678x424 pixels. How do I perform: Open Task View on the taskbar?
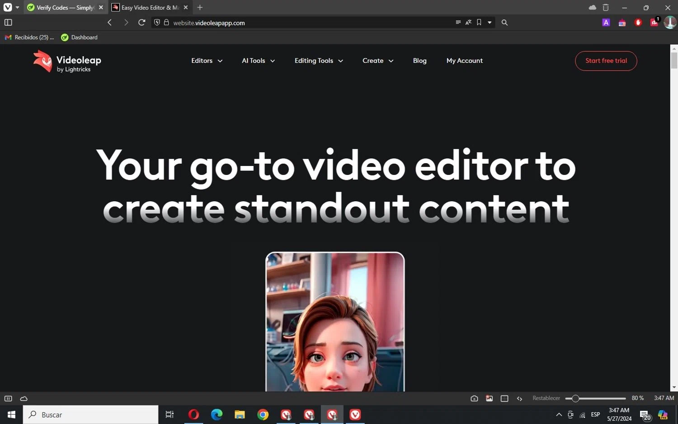tap(170, 415)
